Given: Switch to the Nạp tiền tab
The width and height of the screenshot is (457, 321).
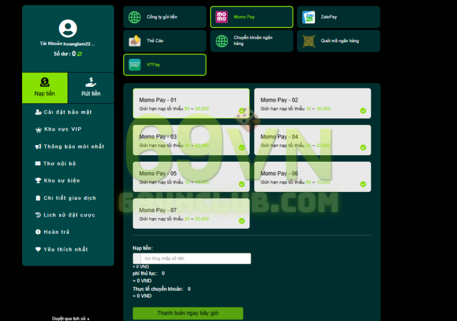Looking at the screenshot, I should (45, 87).
